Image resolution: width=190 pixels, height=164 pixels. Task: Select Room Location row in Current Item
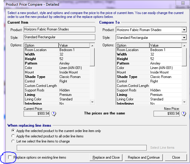click(57, 50)
